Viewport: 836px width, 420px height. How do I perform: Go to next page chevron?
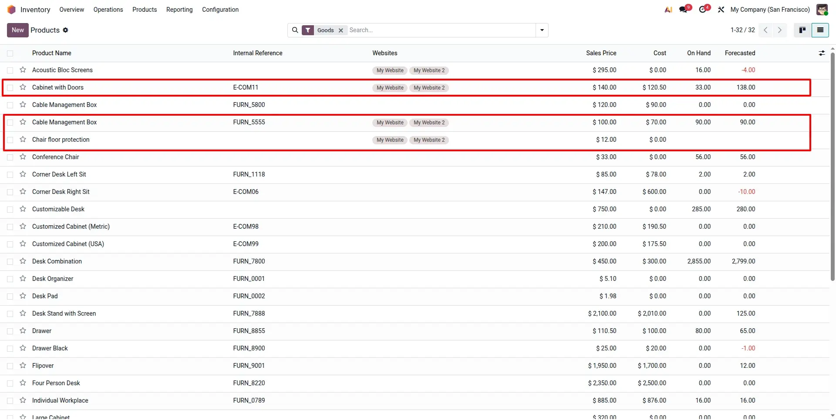[780, 30]
